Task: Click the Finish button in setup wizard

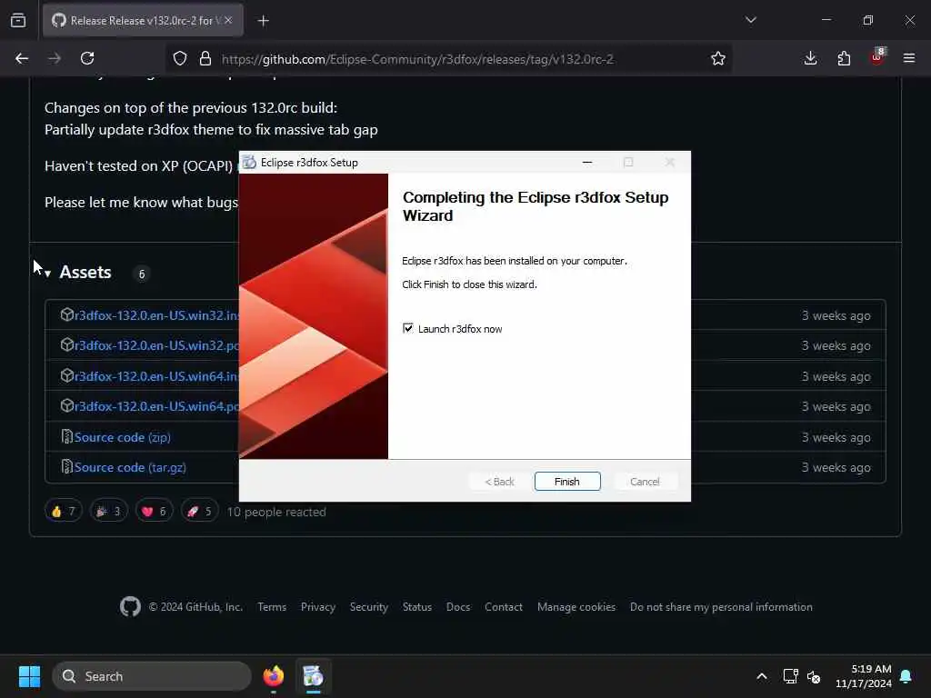Action: (567, 482)
